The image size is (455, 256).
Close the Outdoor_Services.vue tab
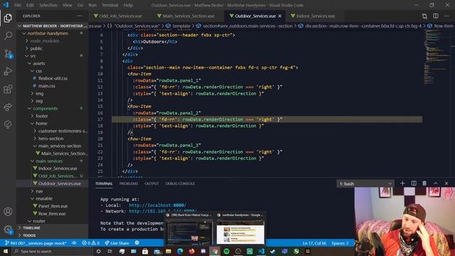(279, 16)
